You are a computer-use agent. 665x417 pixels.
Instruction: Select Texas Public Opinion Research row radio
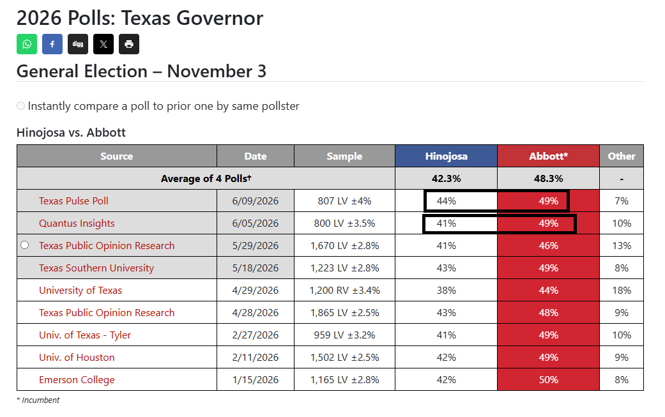[25, 245]
